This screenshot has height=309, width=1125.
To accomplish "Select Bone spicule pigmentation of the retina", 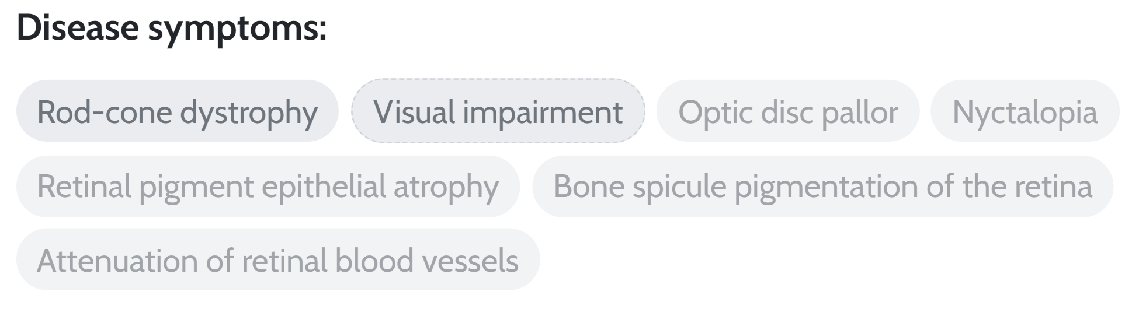I will 822,187.
